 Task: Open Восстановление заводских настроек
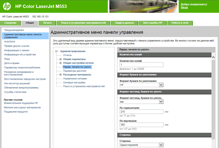coord(25,79)
